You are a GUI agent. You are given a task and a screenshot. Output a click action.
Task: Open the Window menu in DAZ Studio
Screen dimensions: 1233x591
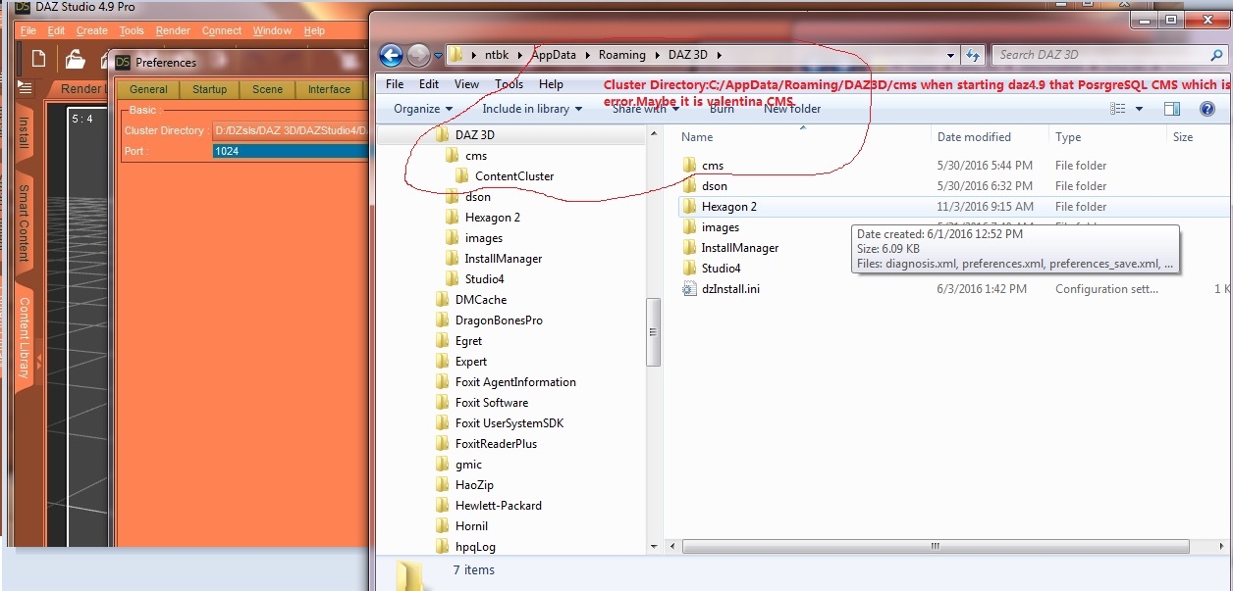click(x=272, y=30)
